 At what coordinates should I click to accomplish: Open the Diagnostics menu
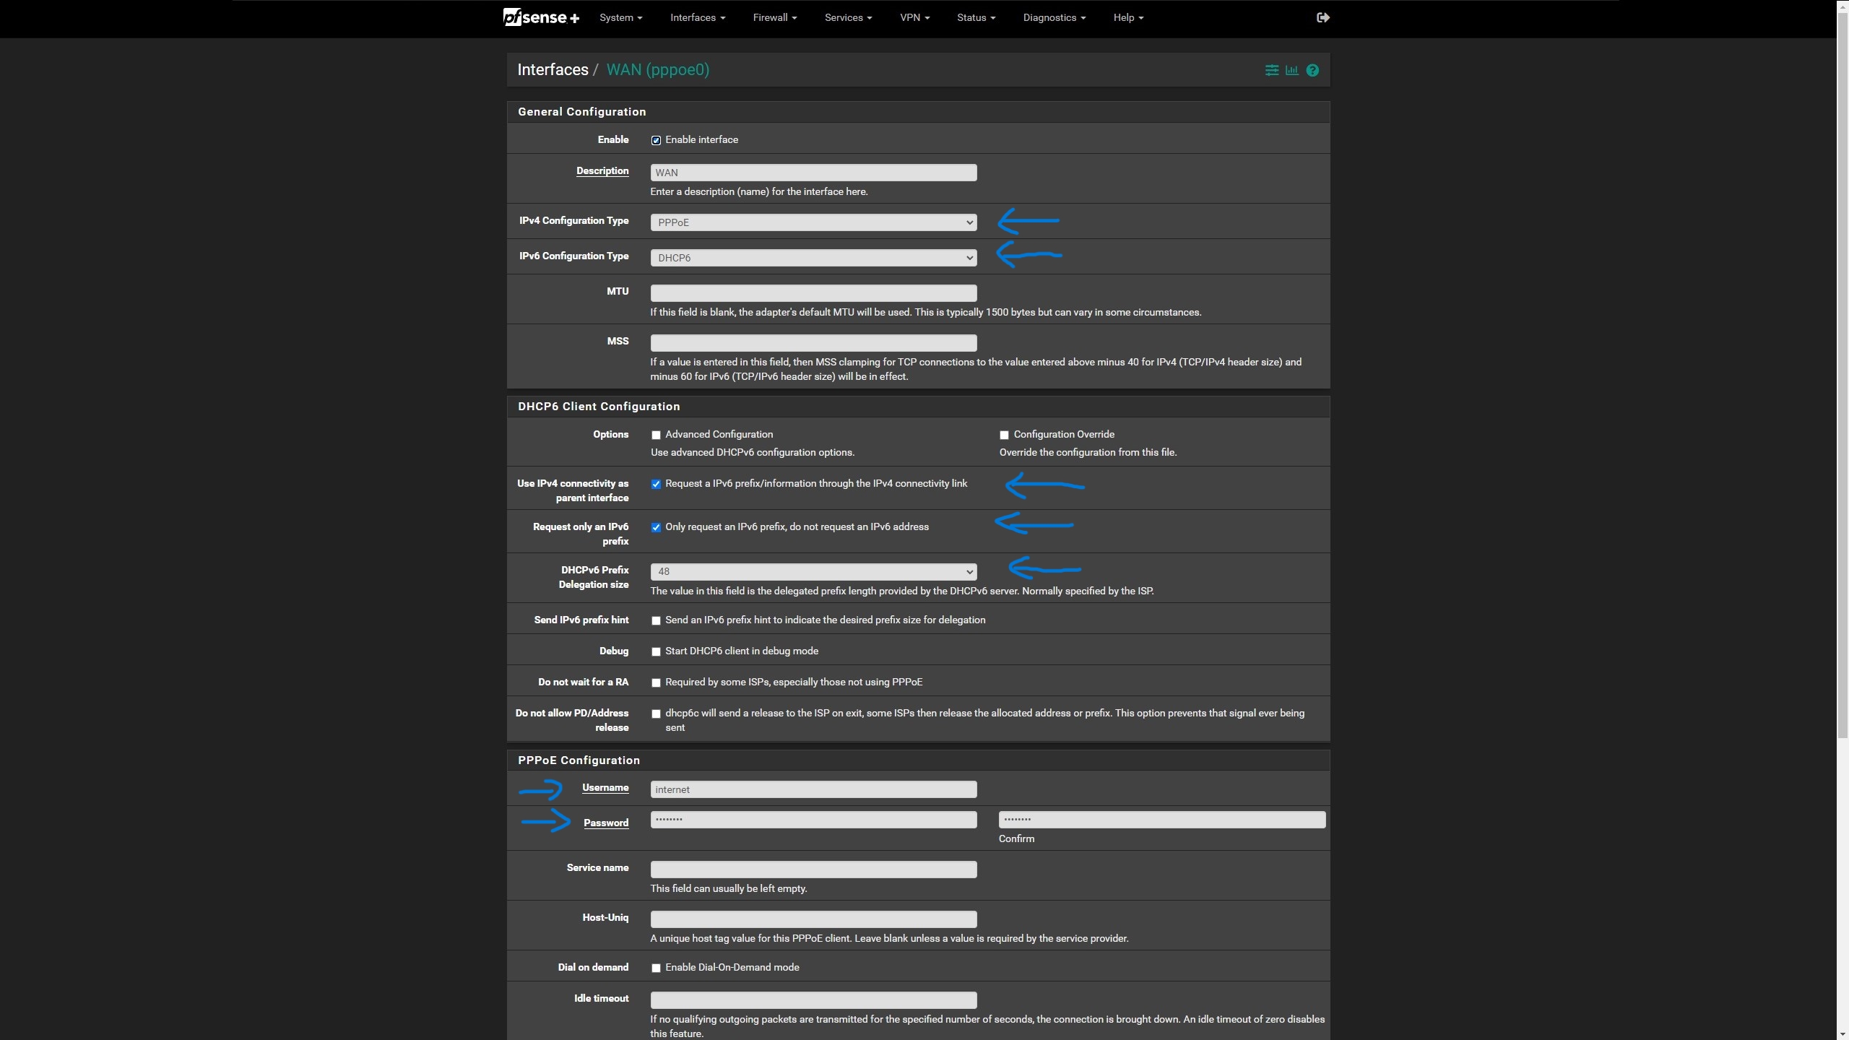pos(1054,17)
